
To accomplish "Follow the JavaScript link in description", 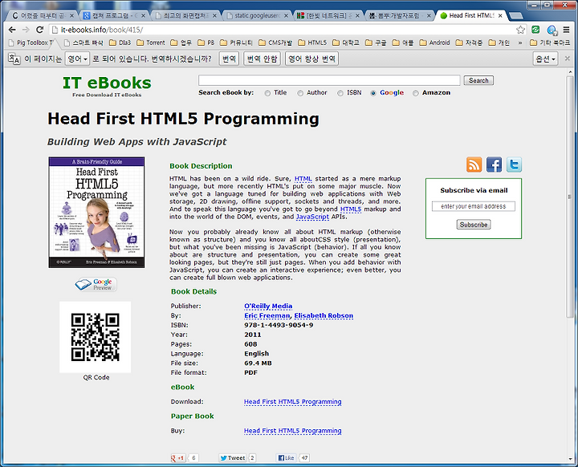I will click(x=312, y=217).
